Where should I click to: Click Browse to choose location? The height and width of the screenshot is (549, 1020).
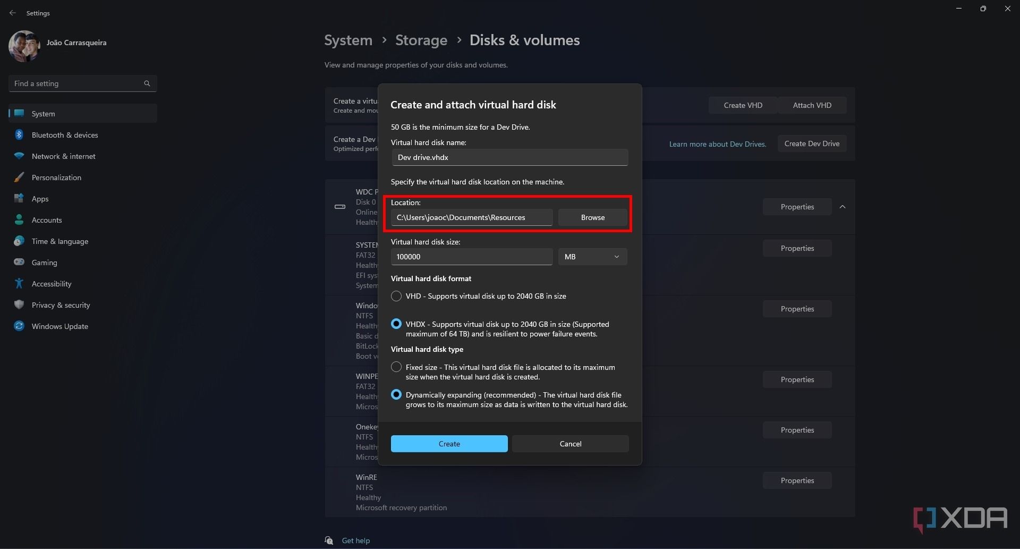click(592, 217)
